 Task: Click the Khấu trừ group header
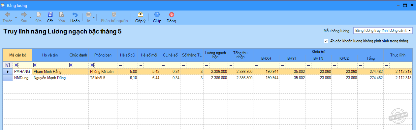point(318,52)
